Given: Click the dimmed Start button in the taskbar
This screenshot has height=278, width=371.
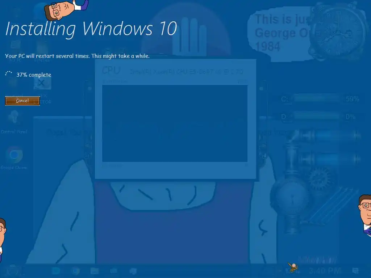Looking at the screenshot, I should pyautogui.click(x=12, y=271).
